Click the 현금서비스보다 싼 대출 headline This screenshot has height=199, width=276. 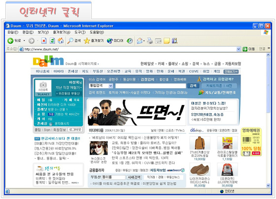click(60, 138)
